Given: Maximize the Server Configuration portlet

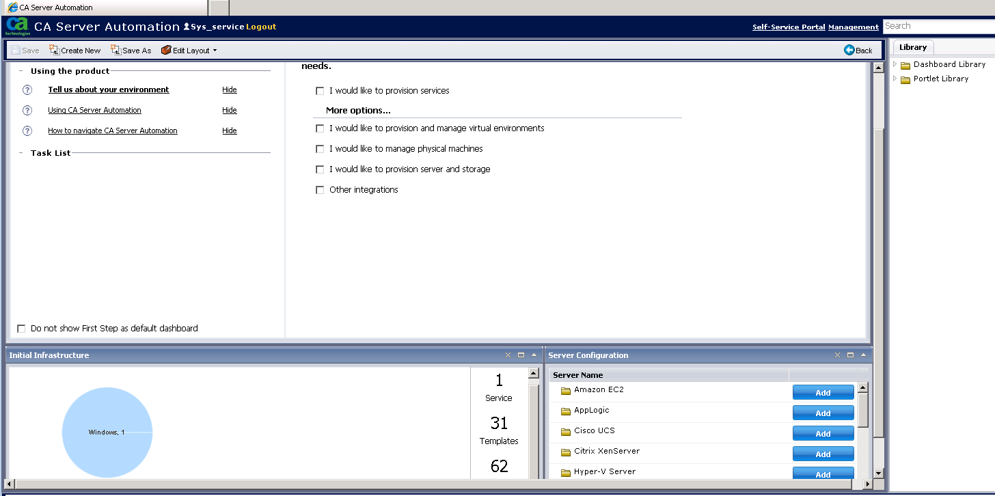Looking at the screenshot, I should tap(850, 355).
